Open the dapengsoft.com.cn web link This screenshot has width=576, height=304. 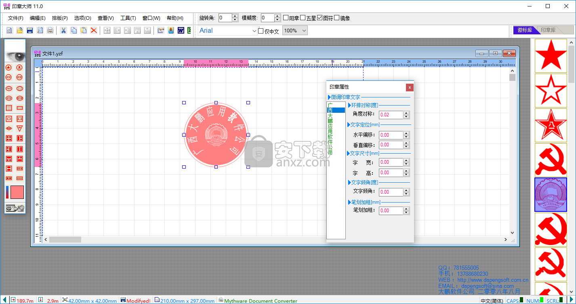click(493, 280)
